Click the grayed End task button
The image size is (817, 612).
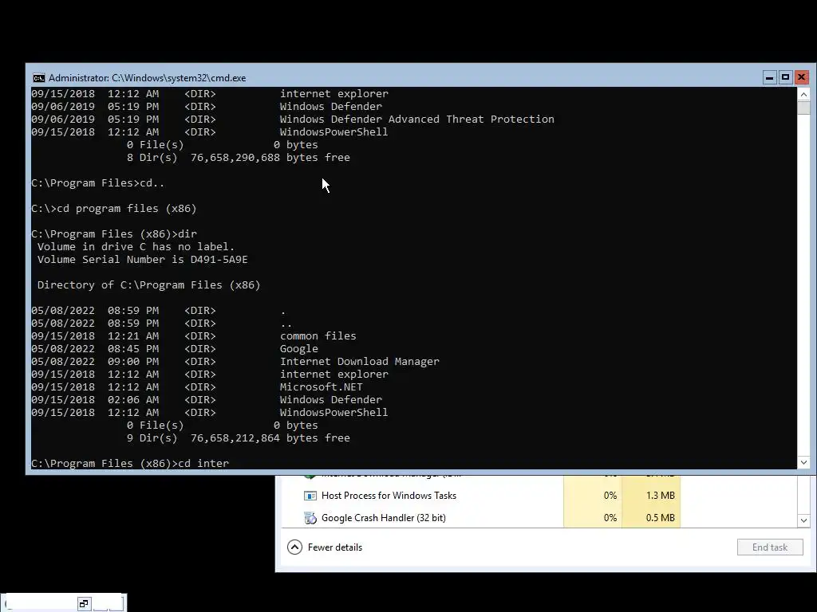pyautogui.click(x=770, y=547)
